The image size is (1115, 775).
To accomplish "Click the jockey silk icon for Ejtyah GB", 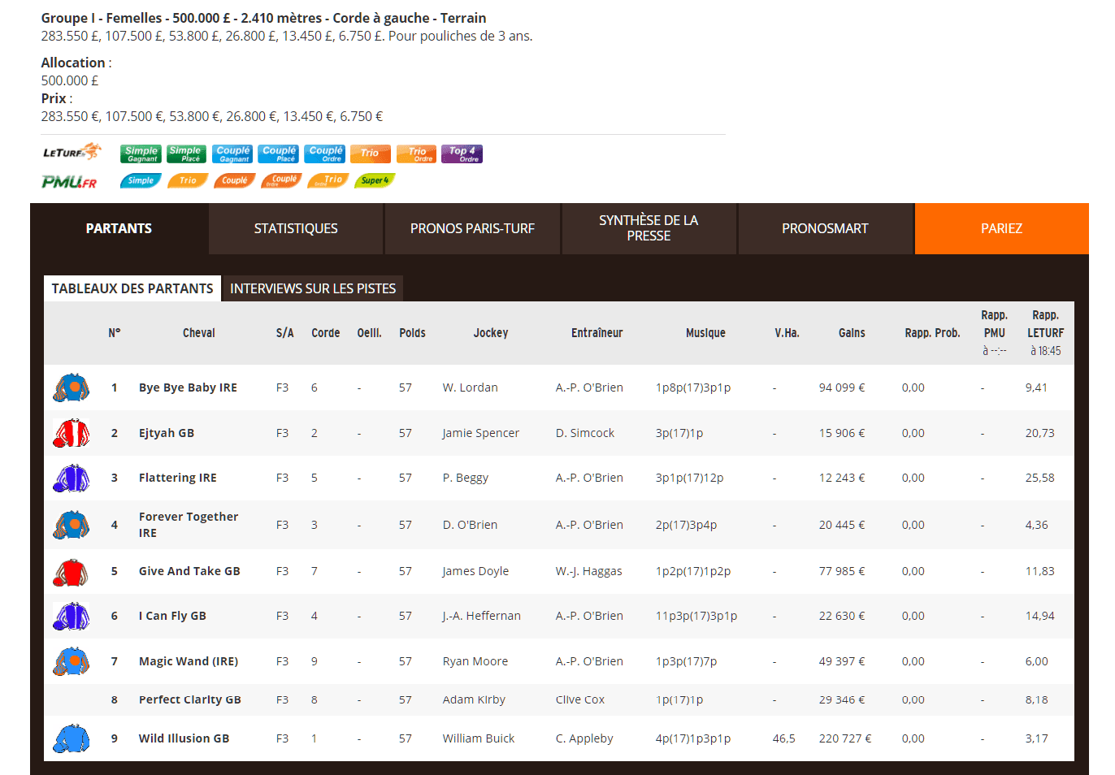I will (72, 434).
